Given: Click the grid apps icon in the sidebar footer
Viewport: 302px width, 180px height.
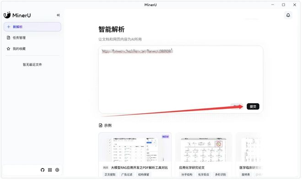Looking at the screenshot, I should [x=50, y=170].
